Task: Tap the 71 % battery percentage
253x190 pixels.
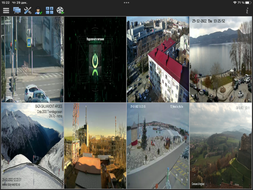Action: (x=241, y=3)
